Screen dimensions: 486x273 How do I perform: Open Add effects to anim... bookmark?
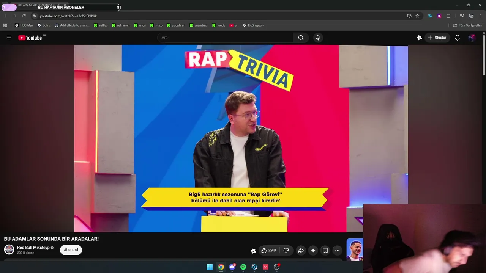click(72, 25)
